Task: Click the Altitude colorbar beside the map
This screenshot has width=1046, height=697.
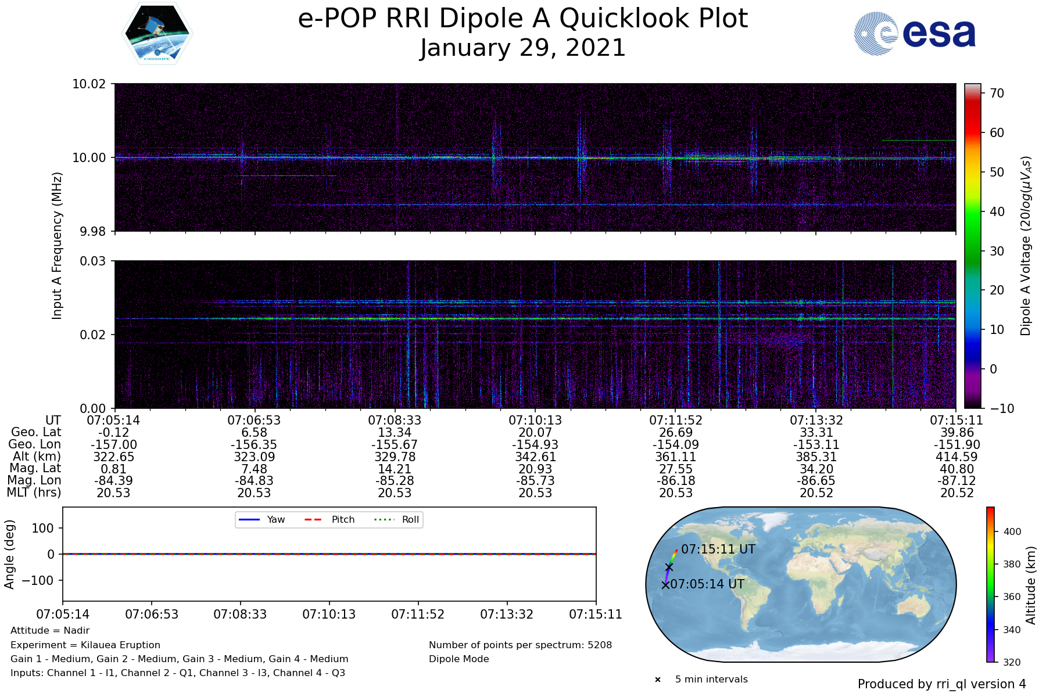Action: point(990,584)
